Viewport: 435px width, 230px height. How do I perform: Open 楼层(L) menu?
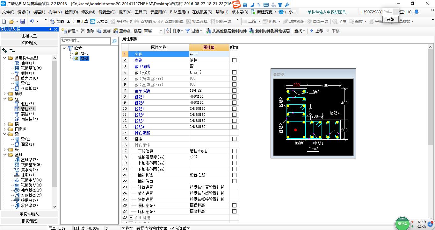tap(39, 12)
